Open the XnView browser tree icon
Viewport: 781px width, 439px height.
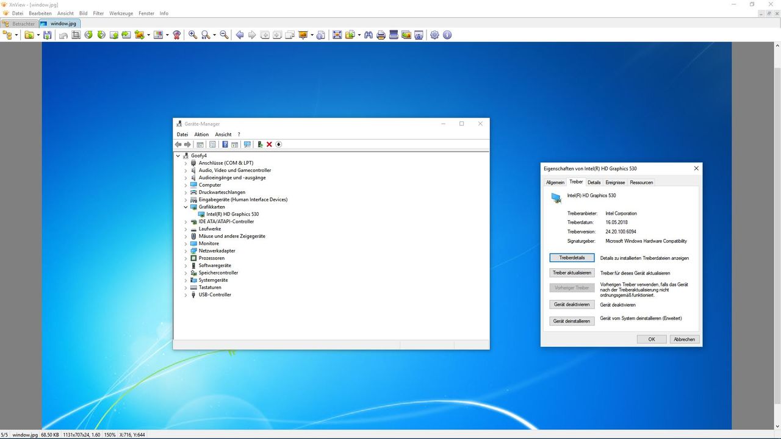[8, 35]
